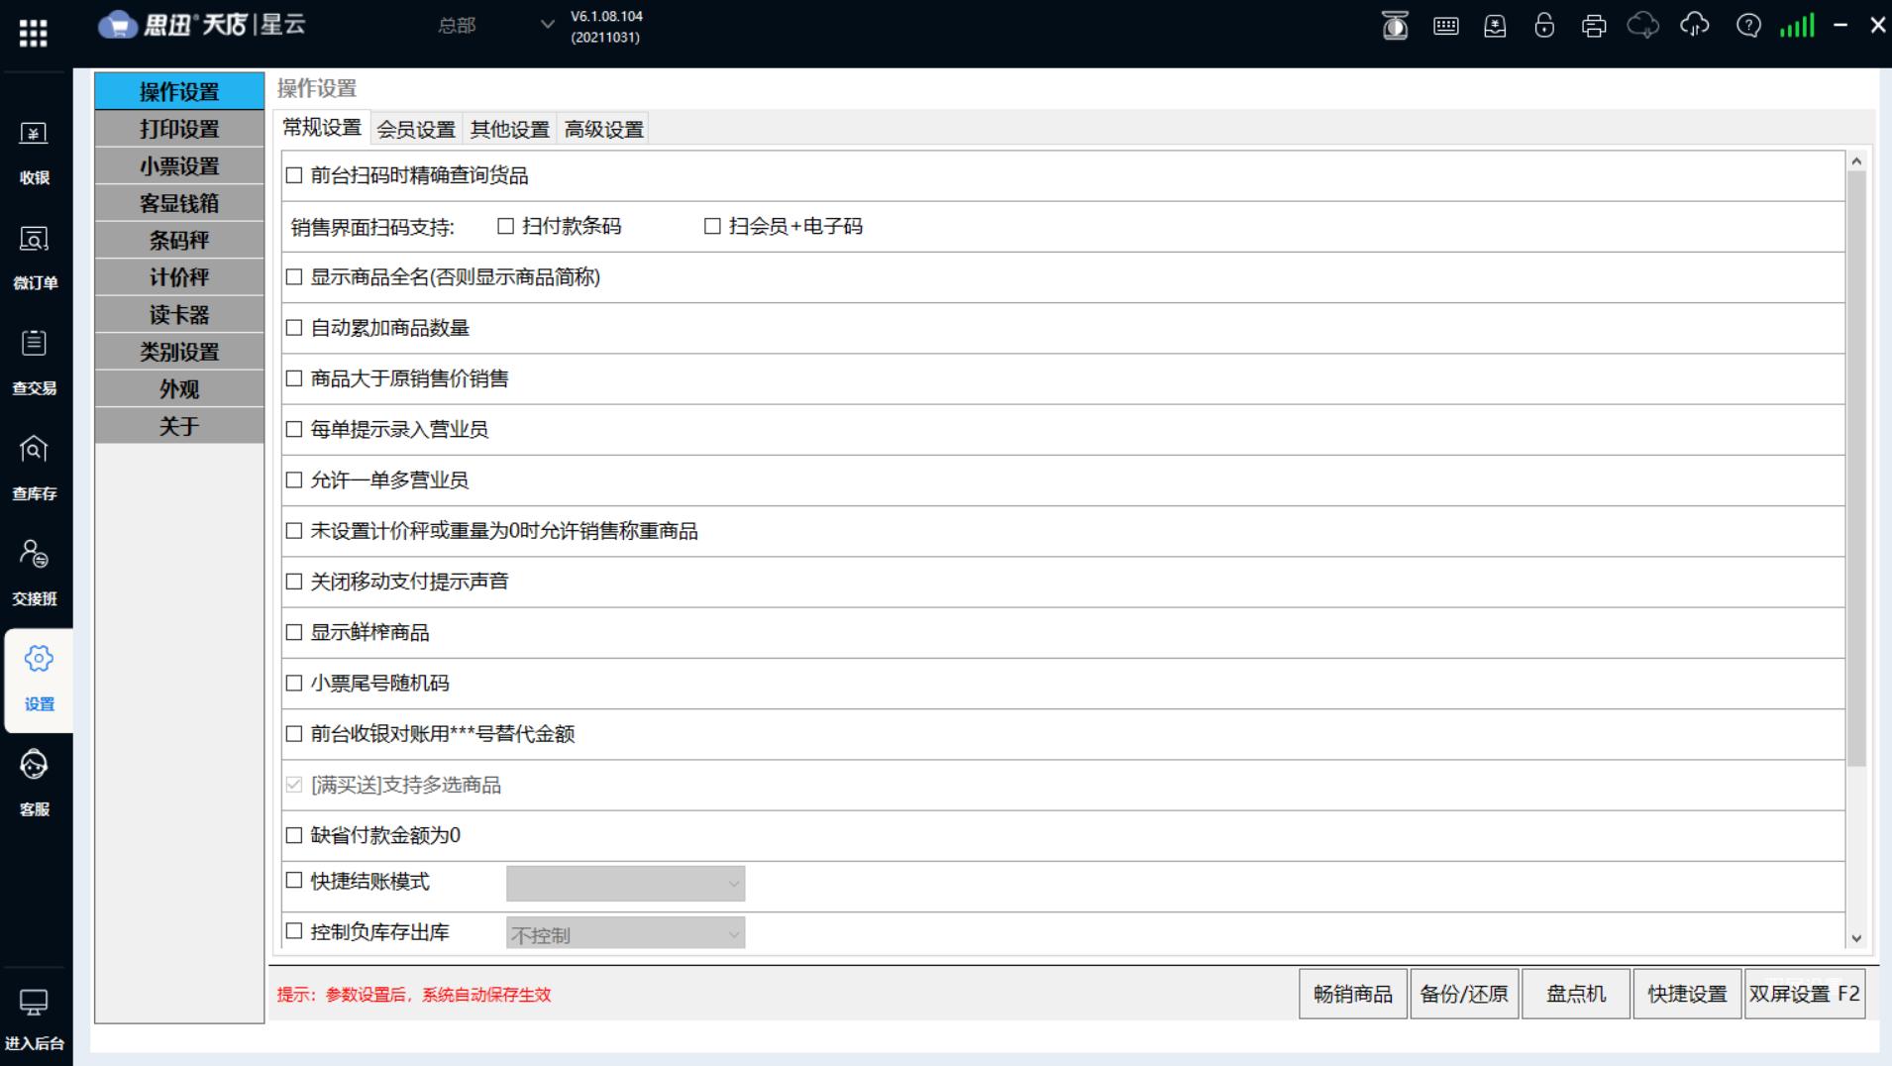1892x1066 pixels.
Task: Enable 每单提示录入营业员 checkbox
Action: pos(294,429)
